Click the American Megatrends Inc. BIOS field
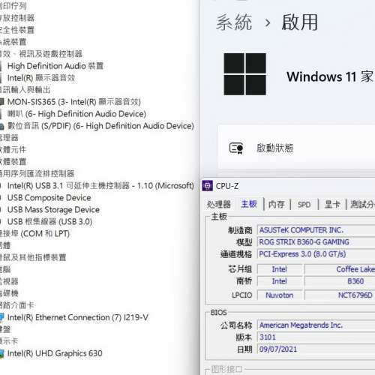This screenshot has height=375, width=375. 316,325
